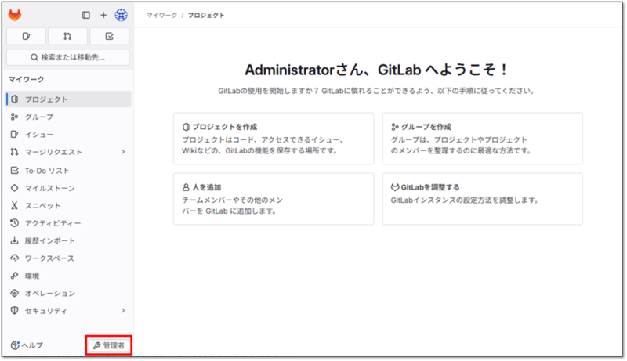The image size is (627, 361).
Task: Click the 環境 sidebar icon
Action: click(x=15, y=276)
